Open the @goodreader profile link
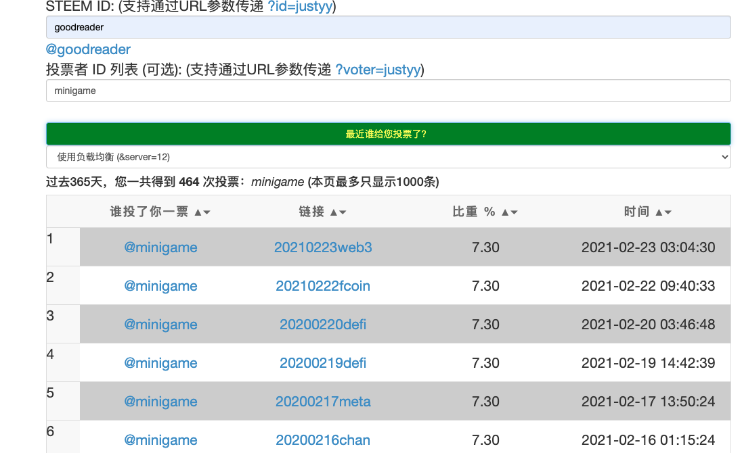The width and height of the screenshot is (742, 453). click(x=88, y=49)
